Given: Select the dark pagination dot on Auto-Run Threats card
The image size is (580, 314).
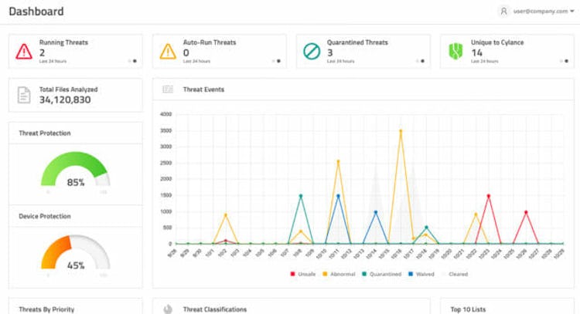Looking at the screenshot, I should pos(278,61).
